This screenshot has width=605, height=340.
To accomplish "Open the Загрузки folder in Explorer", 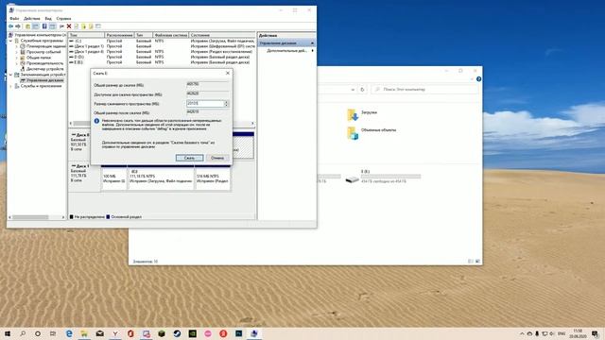I will click(x=362, y=114).
